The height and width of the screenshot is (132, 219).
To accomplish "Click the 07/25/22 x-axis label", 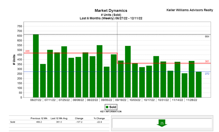I will [x=64, y=100].
